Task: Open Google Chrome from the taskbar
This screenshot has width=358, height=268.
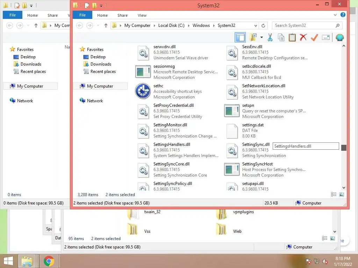Action: coord(49,261)
